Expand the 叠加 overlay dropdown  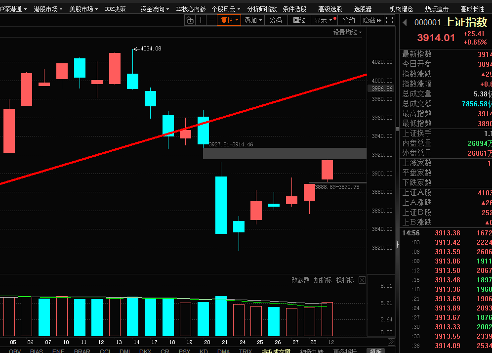(253, 20)
